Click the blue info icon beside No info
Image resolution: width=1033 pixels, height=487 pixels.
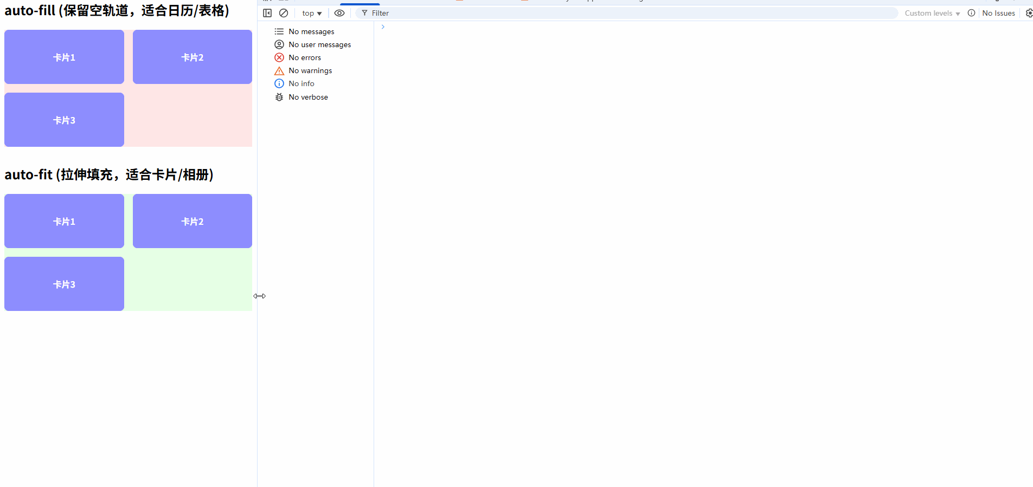[x=279, y=83]
